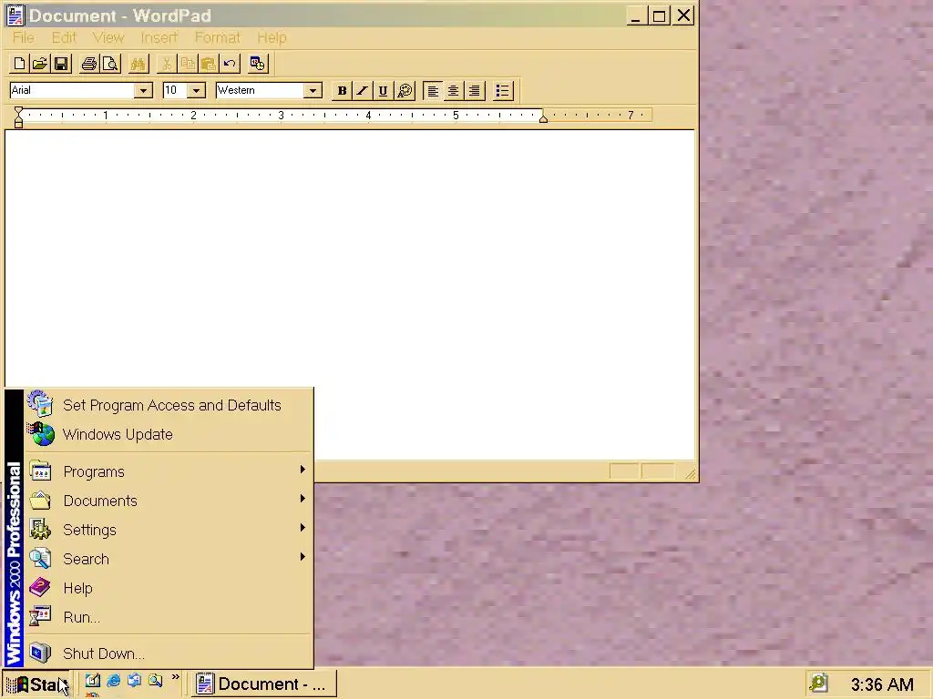The width and height of the screenshot is (933, 699).
Task: Expand the Programs submenu
Action: (169, 471)
